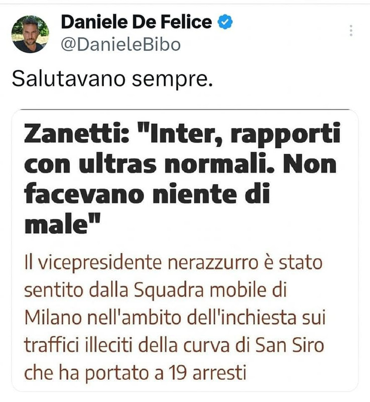Image resolution: width=370 pixels, height=402 pixels.
Task: Click the blue verified badge
Action: pyautogui.click(x=225, y=22)
